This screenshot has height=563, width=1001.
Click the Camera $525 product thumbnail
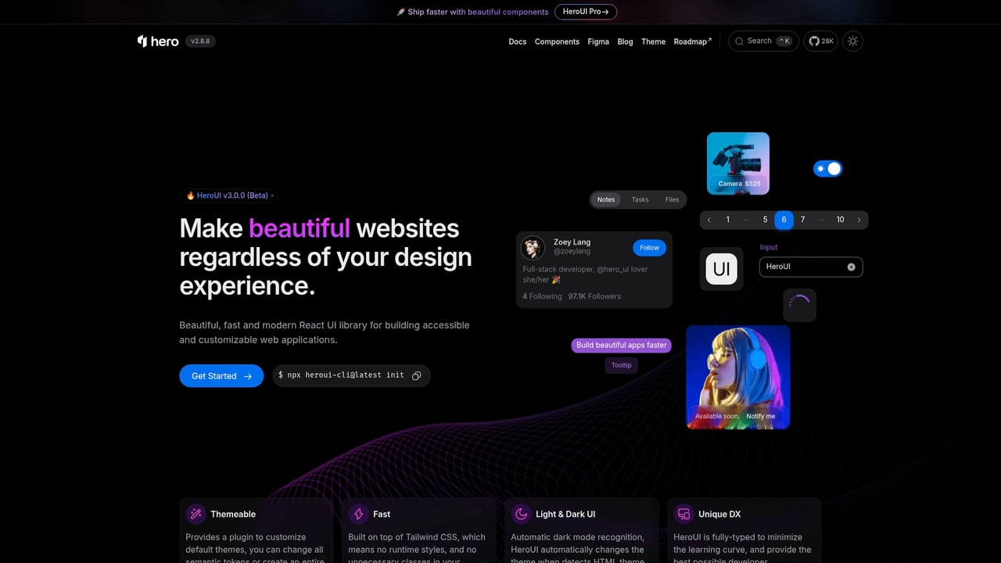(737, 163)
